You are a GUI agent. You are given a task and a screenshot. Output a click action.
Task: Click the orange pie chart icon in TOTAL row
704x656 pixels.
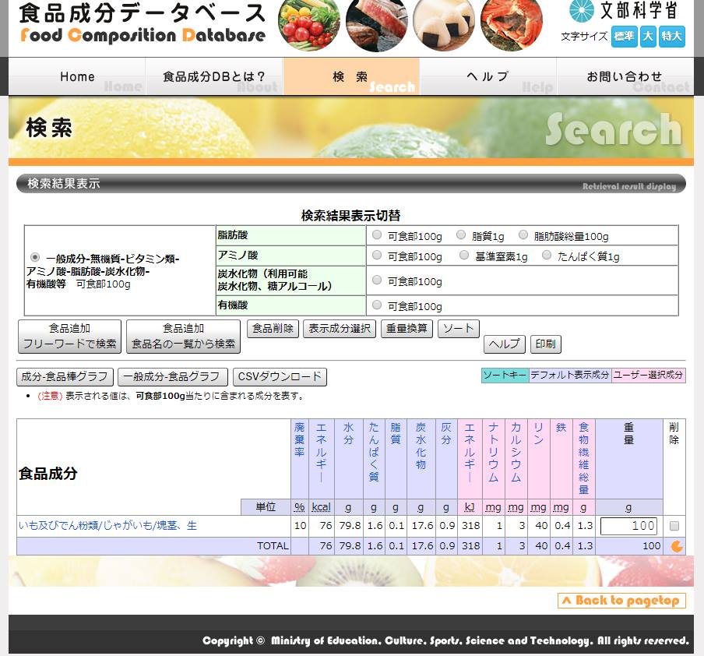click(677, 546)
